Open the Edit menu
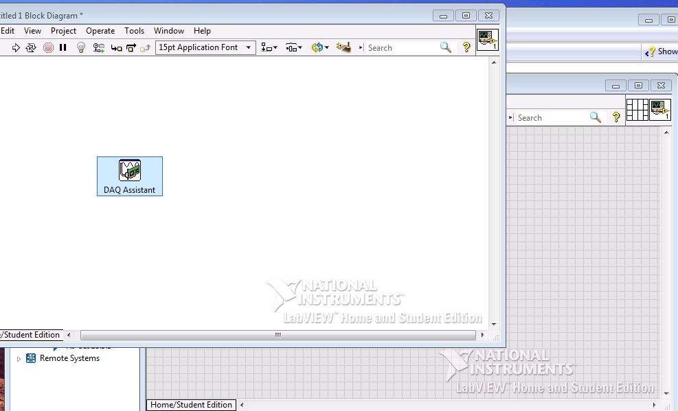The height and width of the screenshot is (411, 678). click(x=8, y=31)
